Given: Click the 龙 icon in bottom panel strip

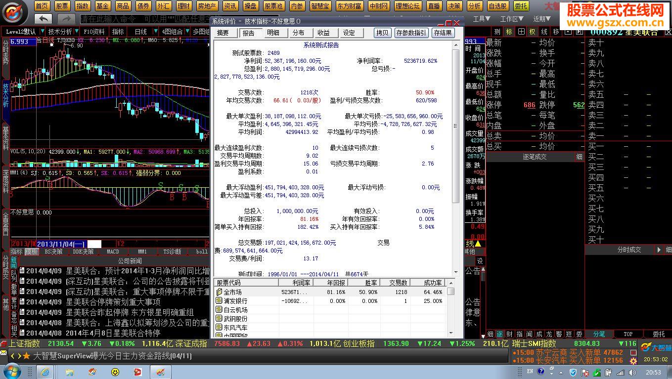Looking at the screenshot, I should [549, 334].
